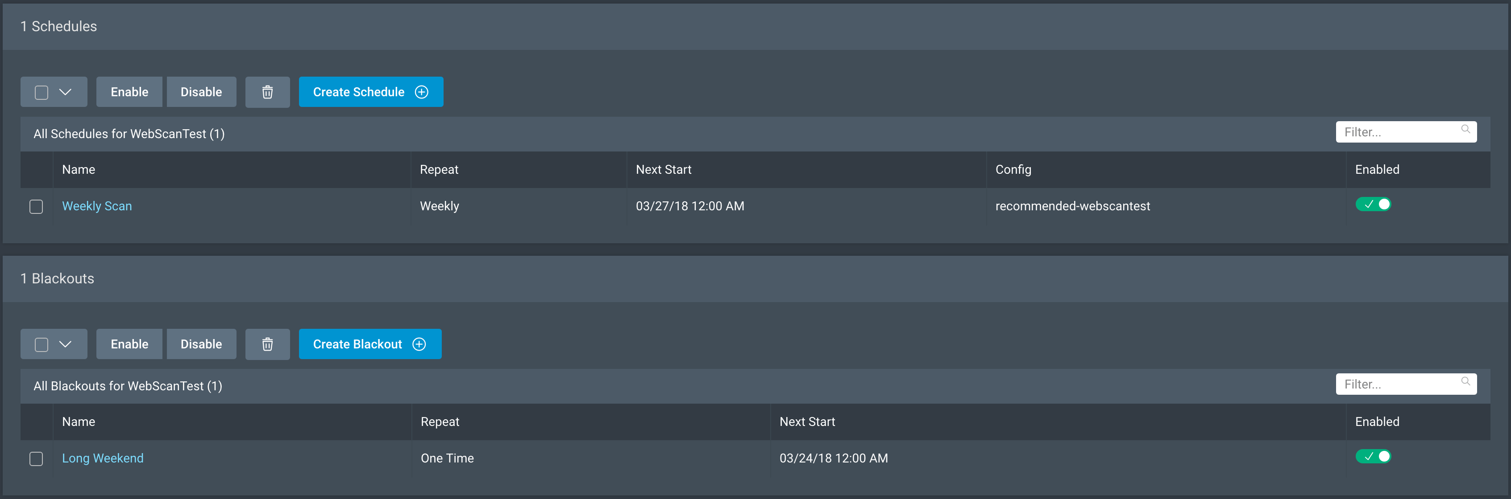The image size is (1511, 499).
Task: Check the Weekly Scan row checkbox
Action: click(x=36, y=207)
